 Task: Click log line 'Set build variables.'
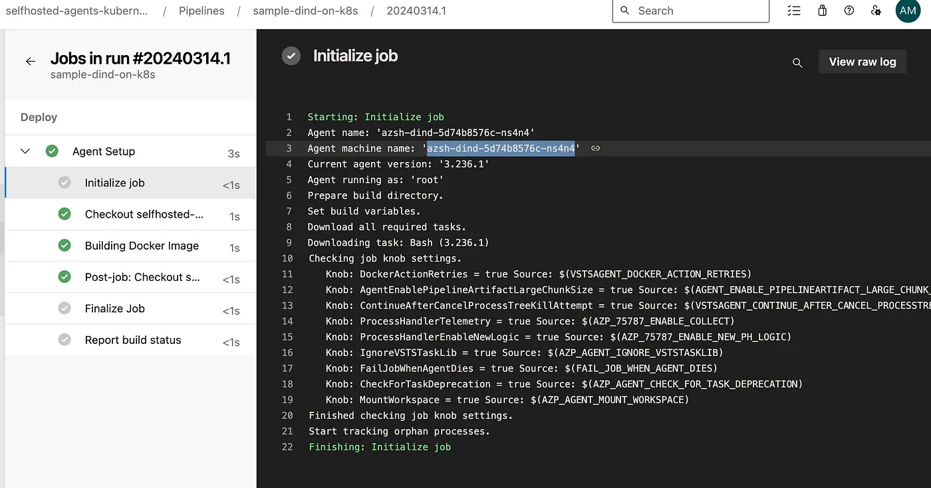(x=364, y=211)
